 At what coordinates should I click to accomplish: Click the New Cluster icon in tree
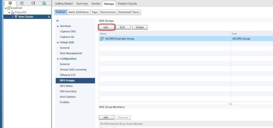coord(16,17)
